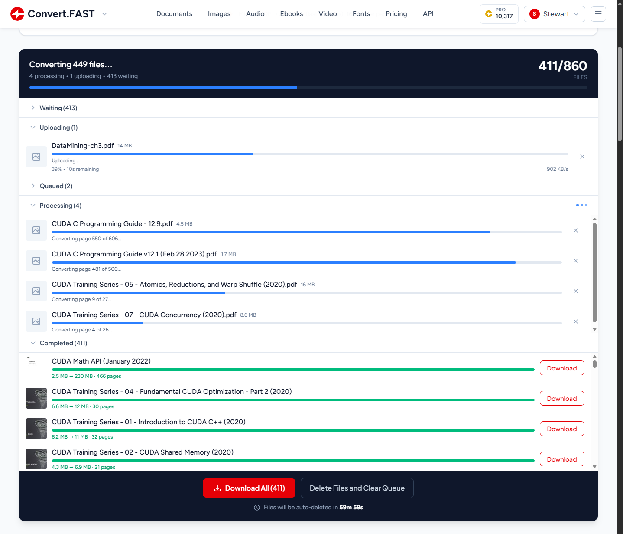The height and width of the screenshot is (534, 623).
Task: Click the Convert.FAST logo icon
Action: coord(17,13)
